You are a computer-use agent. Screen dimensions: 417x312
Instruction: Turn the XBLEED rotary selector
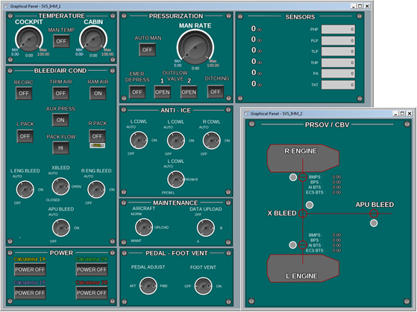60,186
